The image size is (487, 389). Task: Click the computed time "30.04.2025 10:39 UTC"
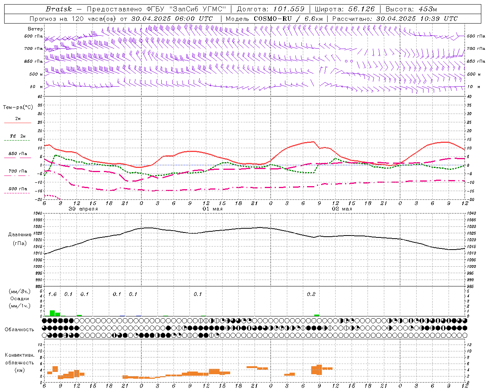click(417, 19)
